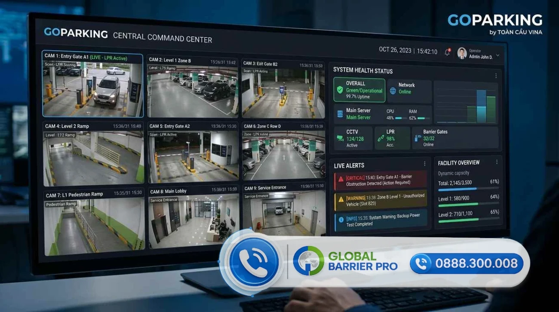Click the CCTV "124/128" count
Screen dimensions: 559x312
pos(355,139)
